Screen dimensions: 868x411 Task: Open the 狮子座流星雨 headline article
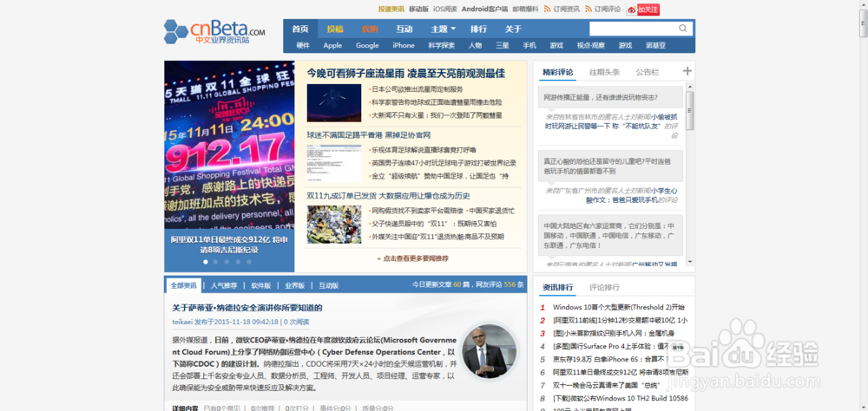point(405,73)
